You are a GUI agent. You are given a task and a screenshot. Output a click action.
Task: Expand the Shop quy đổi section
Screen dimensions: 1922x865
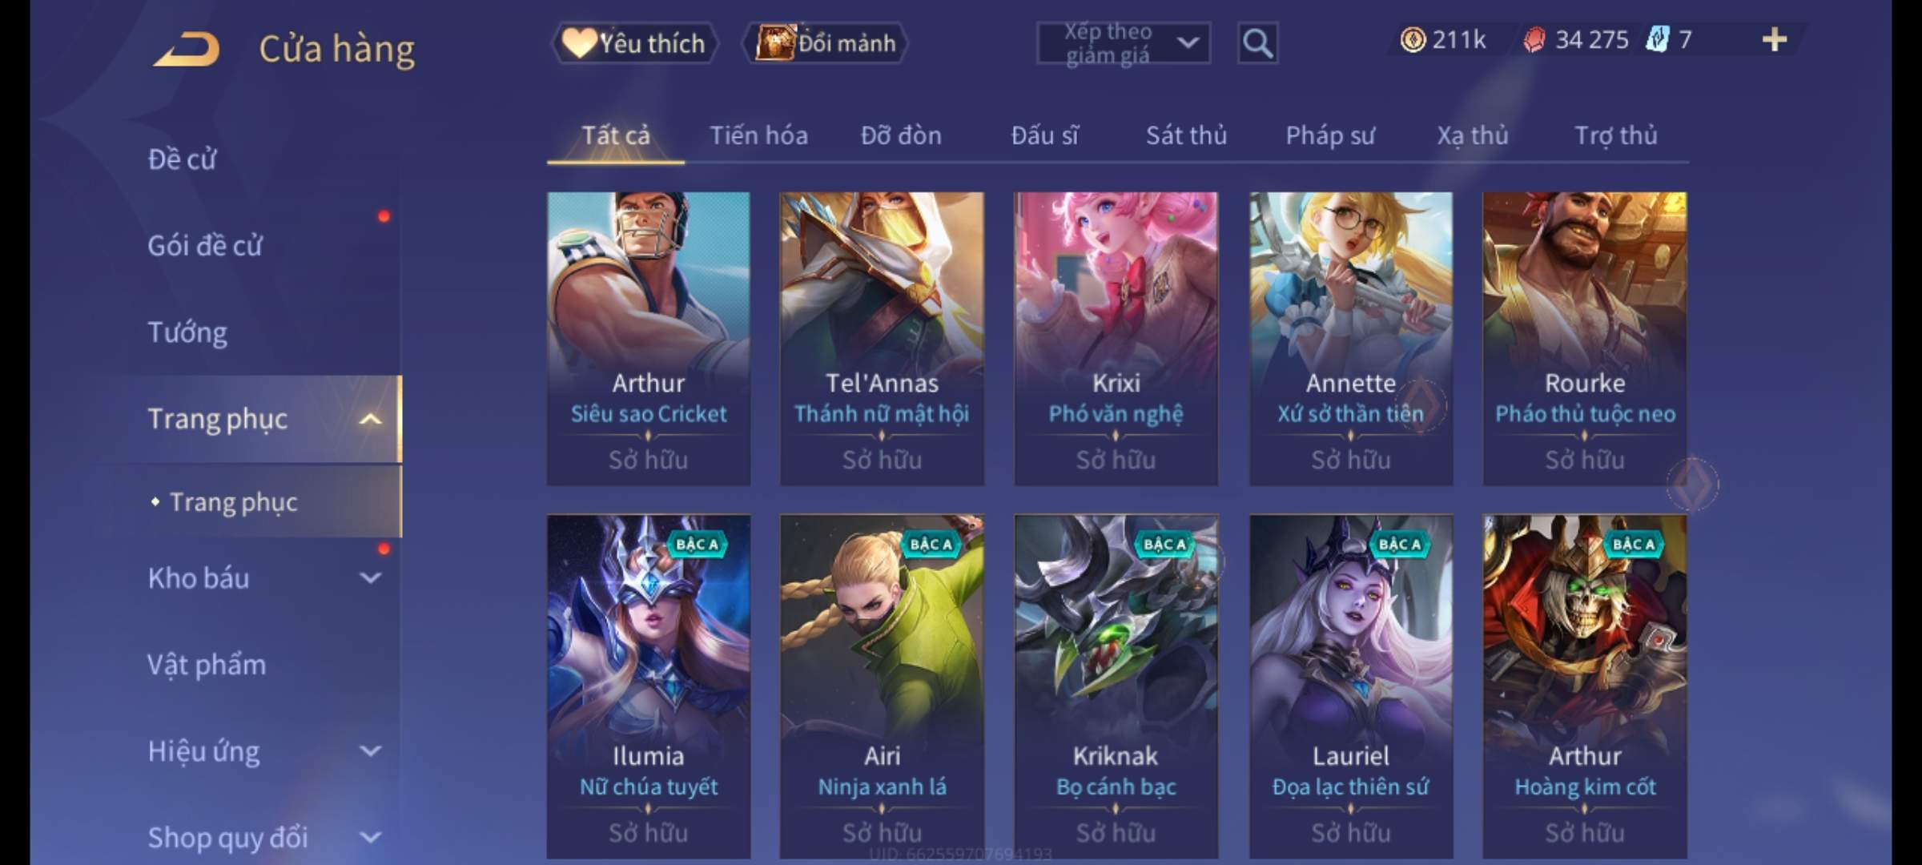pos(369,838)
